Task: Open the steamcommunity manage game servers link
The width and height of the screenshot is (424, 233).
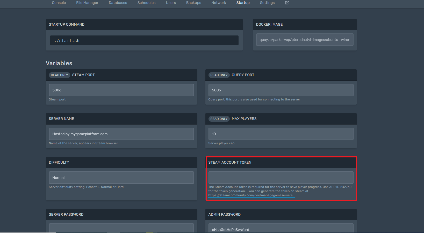Action: point(250,195)
